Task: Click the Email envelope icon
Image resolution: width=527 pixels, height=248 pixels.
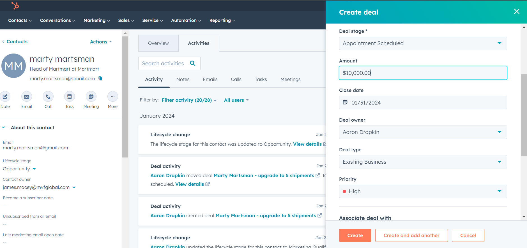Action: point(27,97)
